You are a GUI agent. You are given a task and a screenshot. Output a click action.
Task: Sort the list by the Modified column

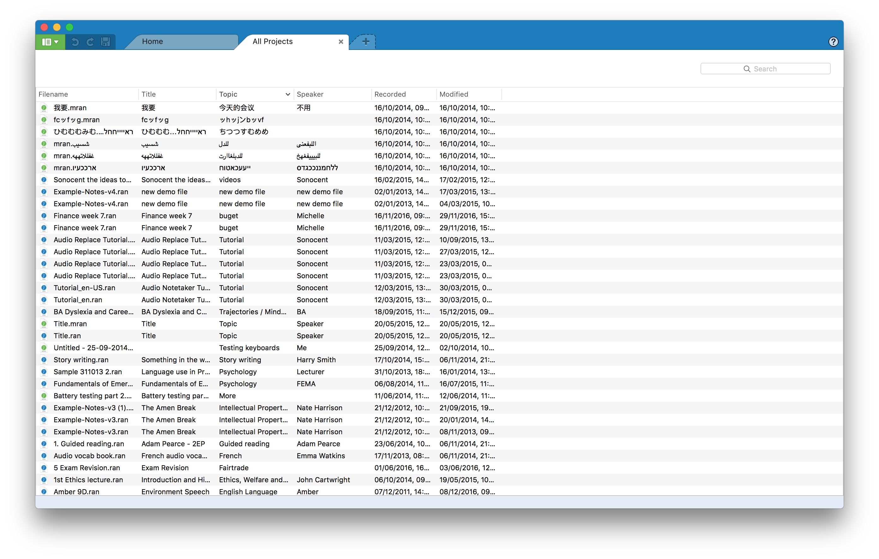click(453, 94)
